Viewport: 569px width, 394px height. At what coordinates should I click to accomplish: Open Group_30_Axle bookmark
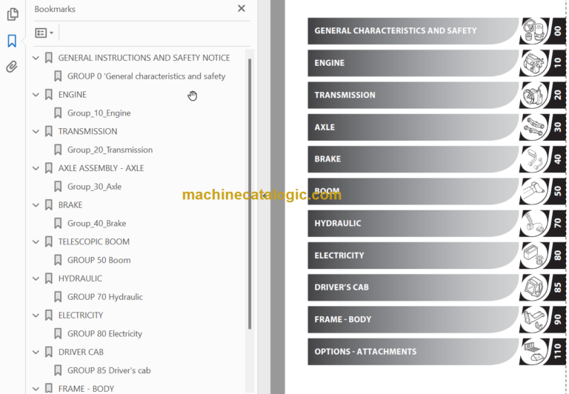tap(94, 187)
